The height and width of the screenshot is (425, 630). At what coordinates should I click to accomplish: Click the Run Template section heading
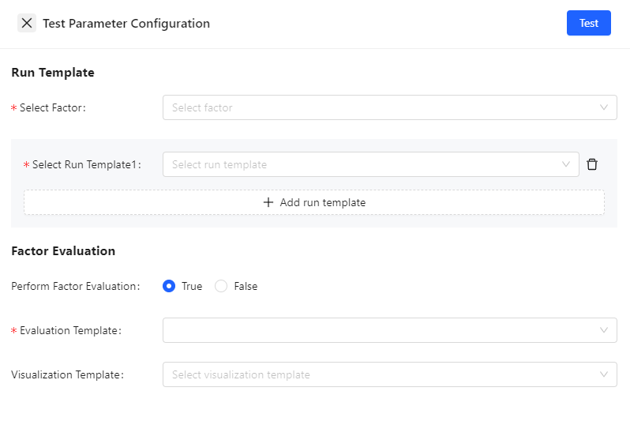[53, 73]
